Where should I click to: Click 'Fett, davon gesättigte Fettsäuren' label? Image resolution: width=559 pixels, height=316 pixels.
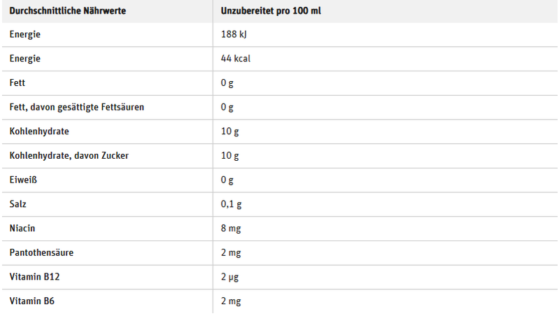coord(77,107)
